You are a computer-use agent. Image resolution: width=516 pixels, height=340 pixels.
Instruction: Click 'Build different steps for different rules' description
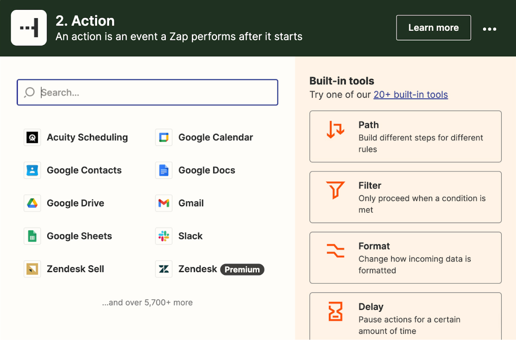tap(421, 143)
